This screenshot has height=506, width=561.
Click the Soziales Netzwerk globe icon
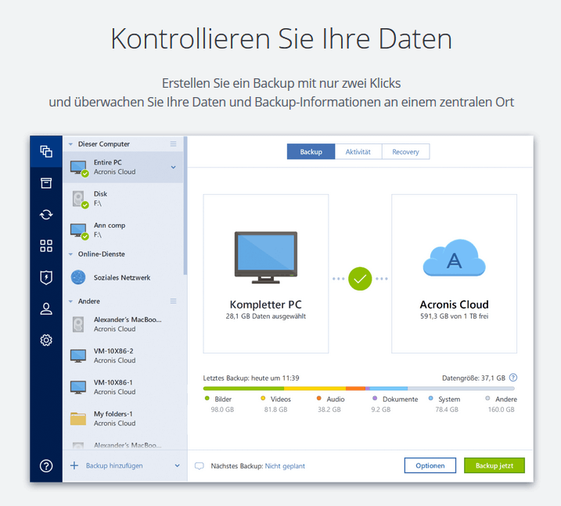point(78,277)
